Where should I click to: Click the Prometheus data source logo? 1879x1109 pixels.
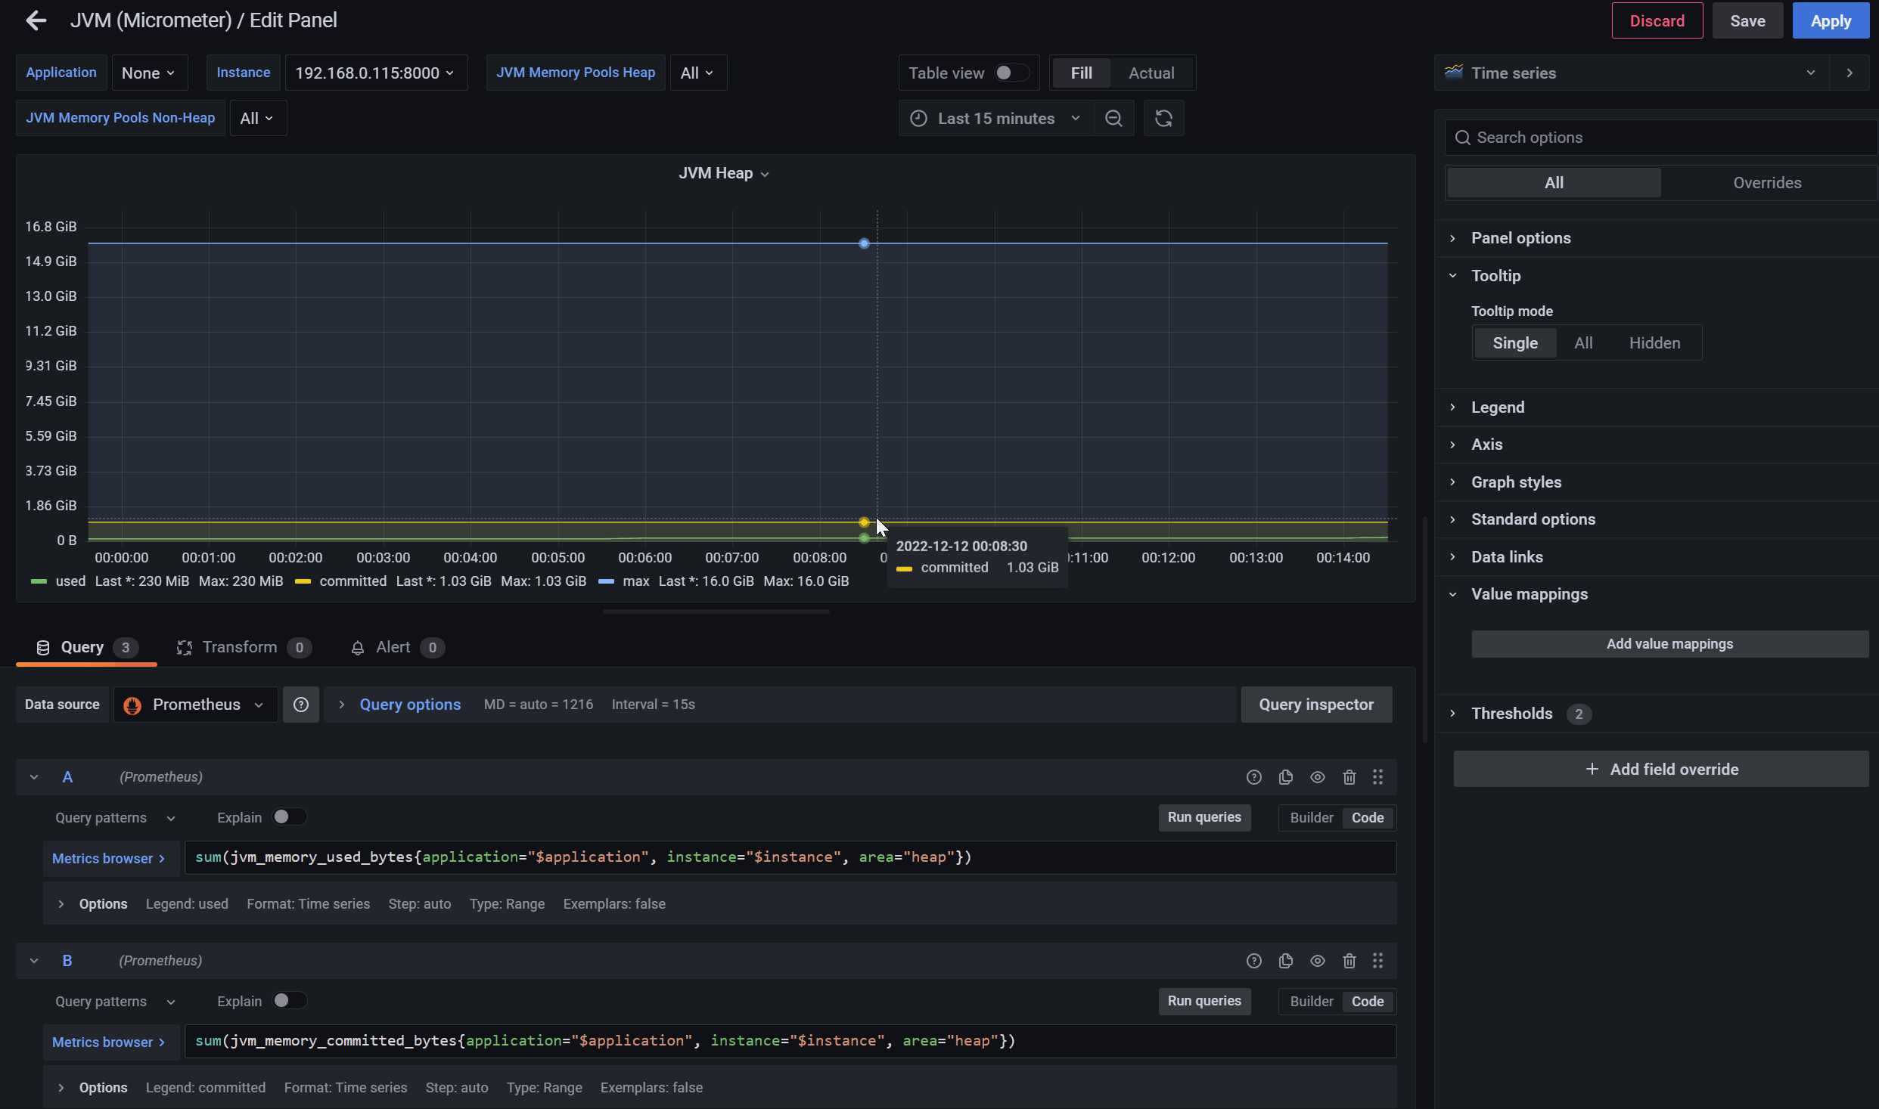point(132,705)
